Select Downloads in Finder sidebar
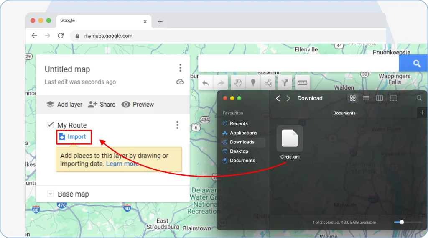This screenshot has width=428, height=238. click(x=243, y=142)
